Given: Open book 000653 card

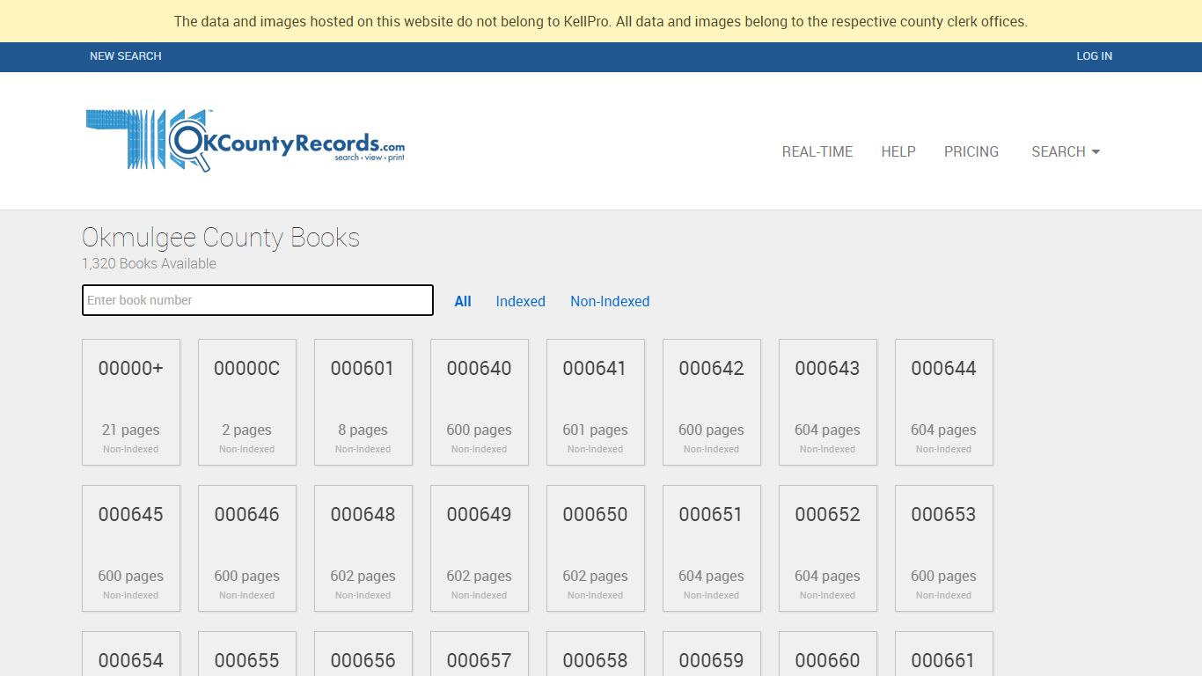Looking at the screenshot, I should 944,548.
